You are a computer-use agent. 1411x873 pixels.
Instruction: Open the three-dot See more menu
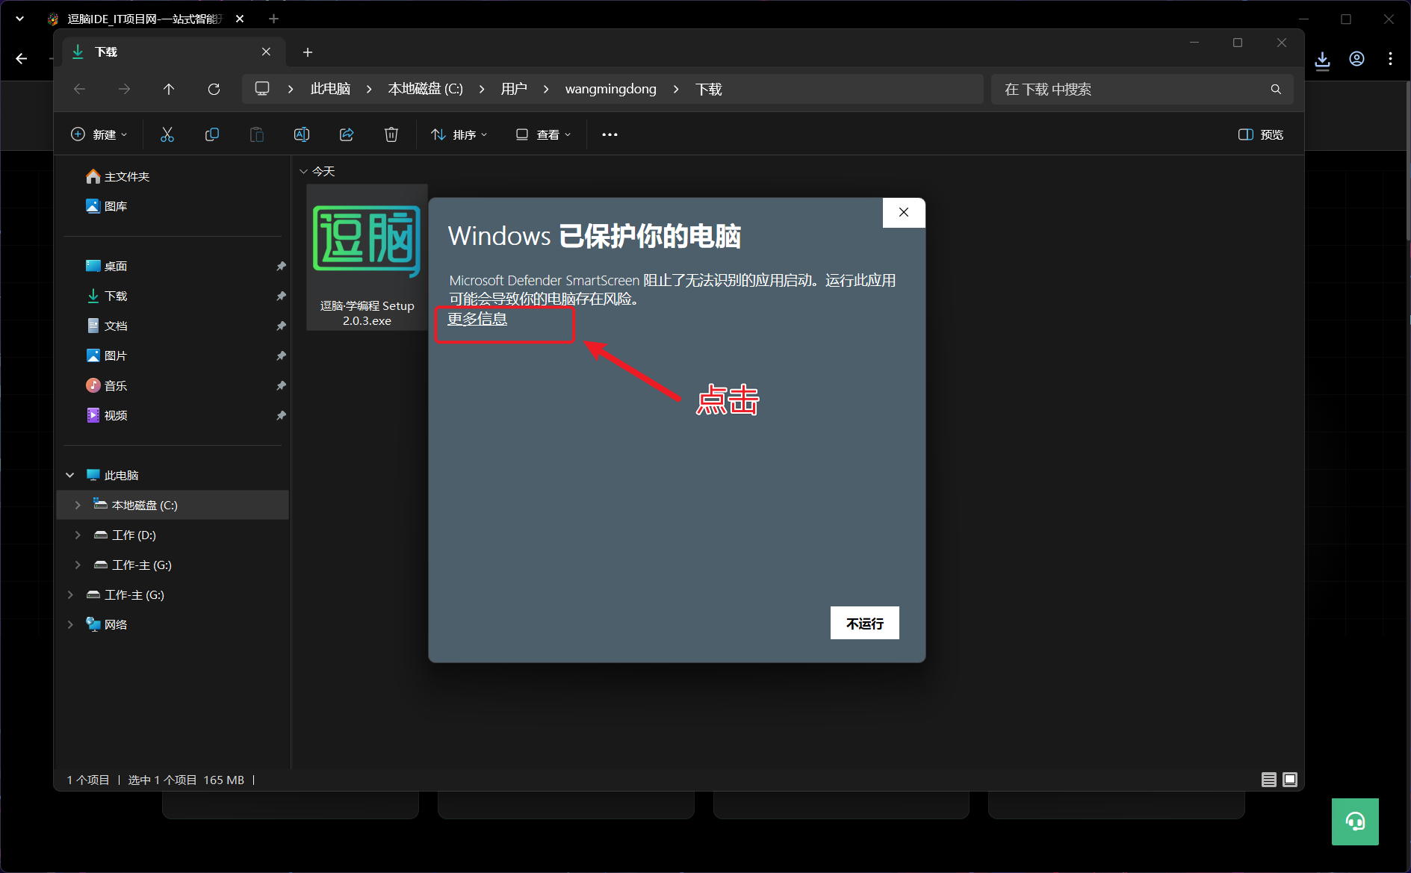[x=610, y=134]
